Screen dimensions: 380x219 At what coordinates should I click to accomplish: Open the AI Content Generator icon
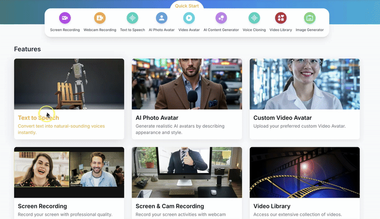point(221,18)
